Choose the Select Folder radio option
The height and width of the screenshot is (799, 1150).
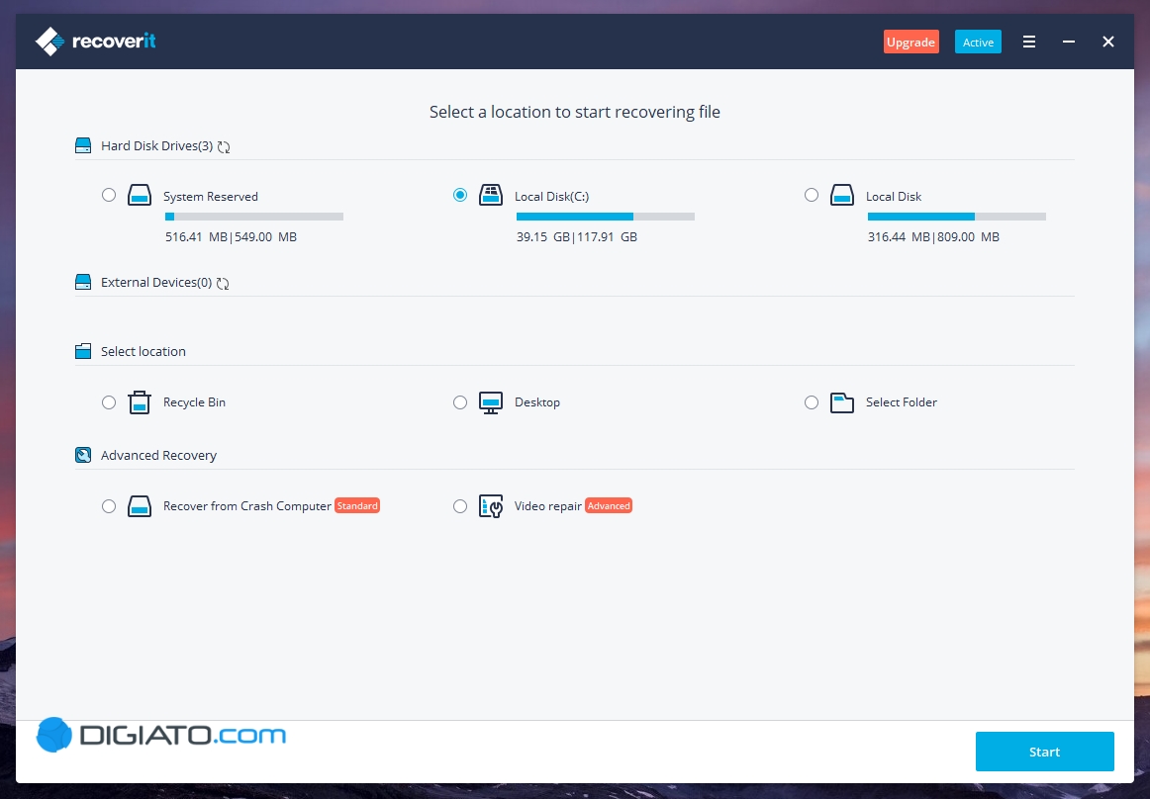(812, 402)
